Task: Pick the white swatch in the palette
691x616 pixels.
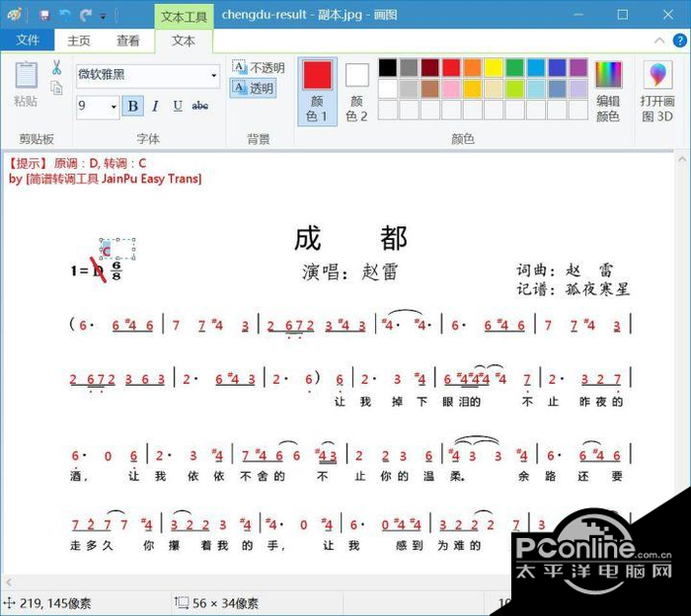Action: [388, 89]
